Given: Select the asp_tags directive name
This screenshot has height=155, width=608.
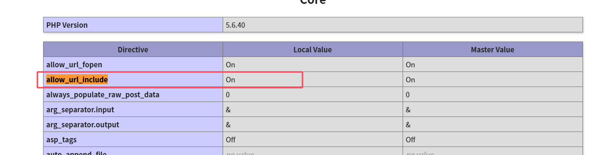Looking at the screenshot, I should (x=62, y=140).
